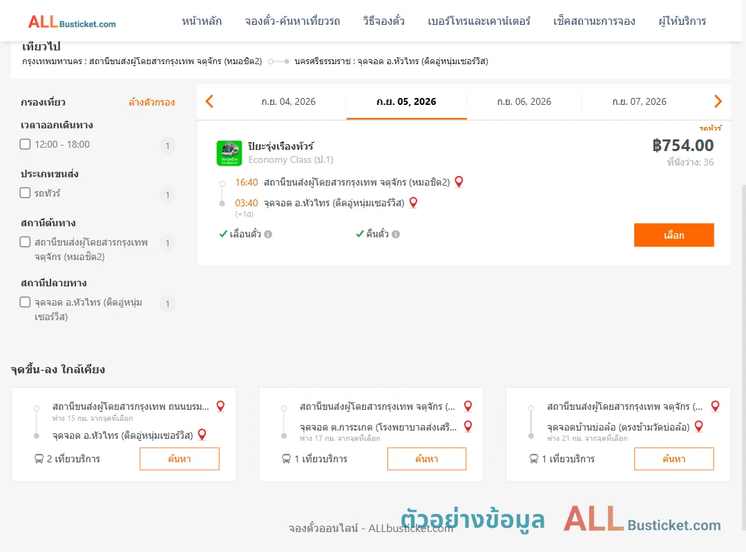This screenshot has height=552, width=746.
Task: Click the orange เลือก button
Action: coord(673,235)
